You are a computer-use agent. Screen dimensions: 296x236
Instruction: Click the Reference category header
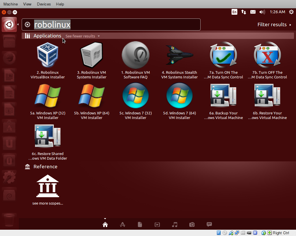click(x=45, y=167)
